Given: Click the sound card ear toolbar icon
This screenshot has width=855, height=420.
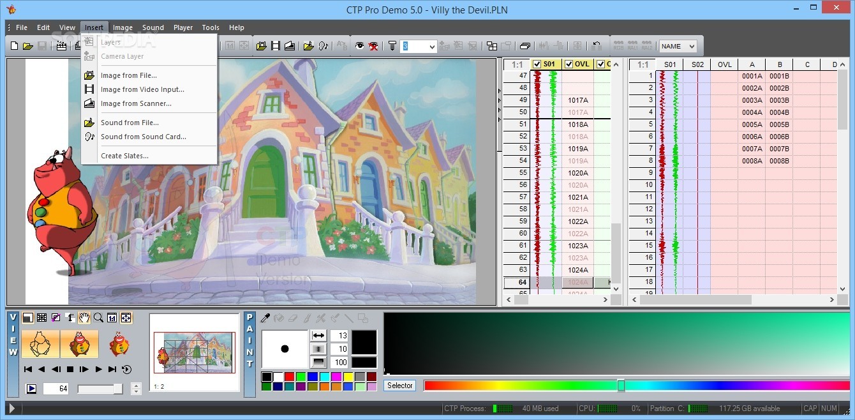Looking at the screenshot, I should (x=323, y=46).
